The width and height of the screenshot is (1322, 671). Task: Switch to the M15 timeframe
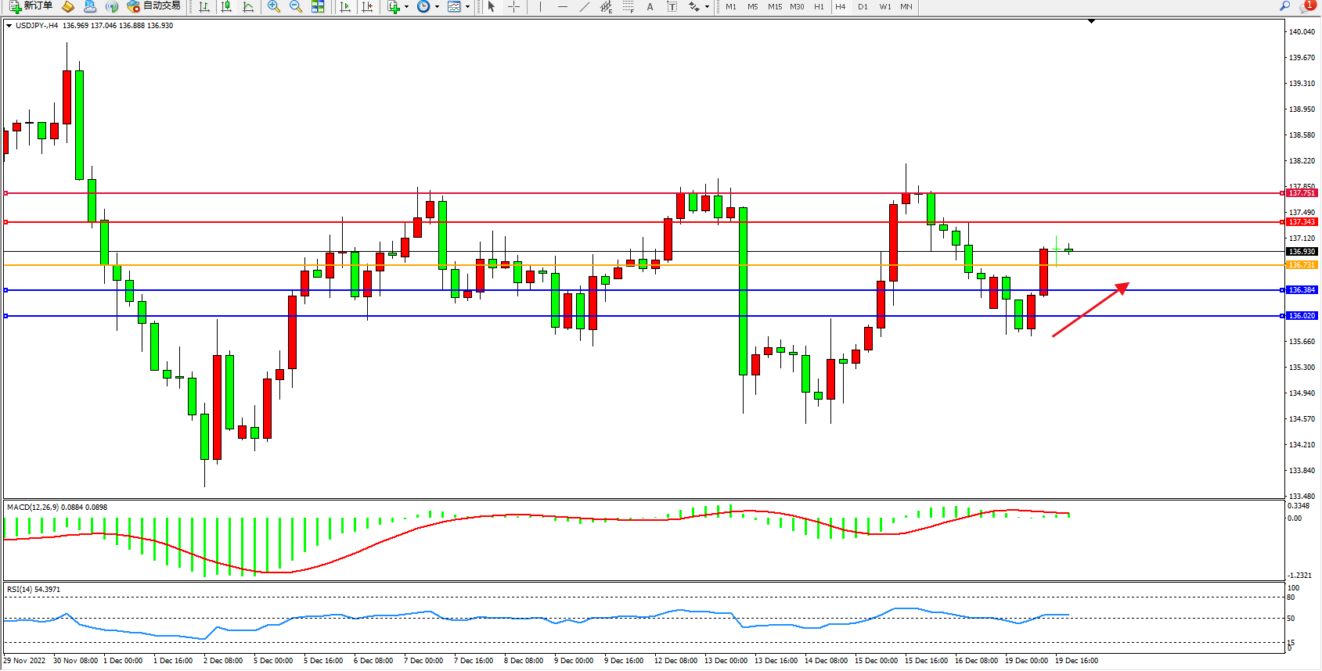[x=774, y=6]
